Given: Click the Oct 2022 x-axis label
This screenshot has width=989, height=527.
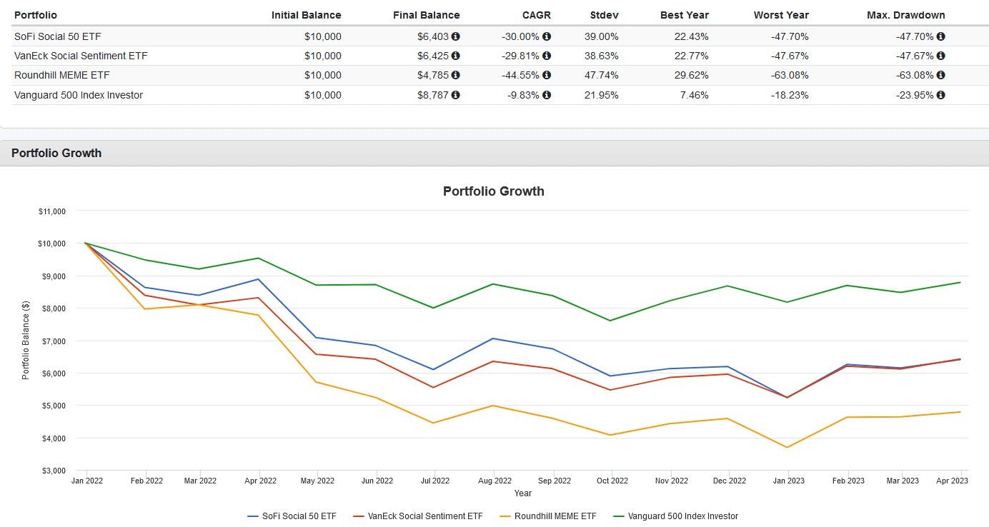Looking at the screenshot, I should tap(612, 481).
